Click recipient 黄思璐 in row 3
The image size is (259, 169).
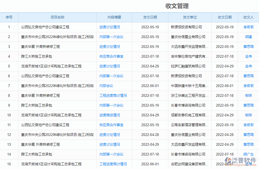[248, 47]
